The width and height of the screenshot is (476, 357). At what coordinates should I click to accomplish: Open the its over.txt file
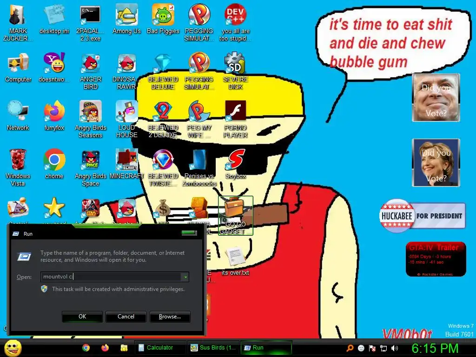(235, 261)
